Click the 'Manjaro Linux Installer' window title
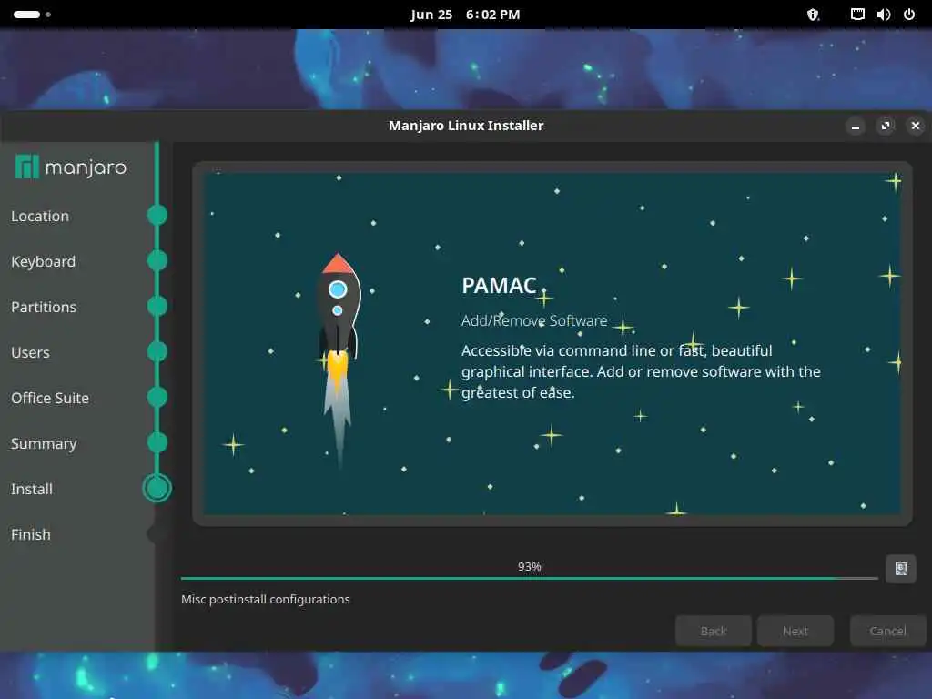The image size is (932, 699). (x=466, y=126)
